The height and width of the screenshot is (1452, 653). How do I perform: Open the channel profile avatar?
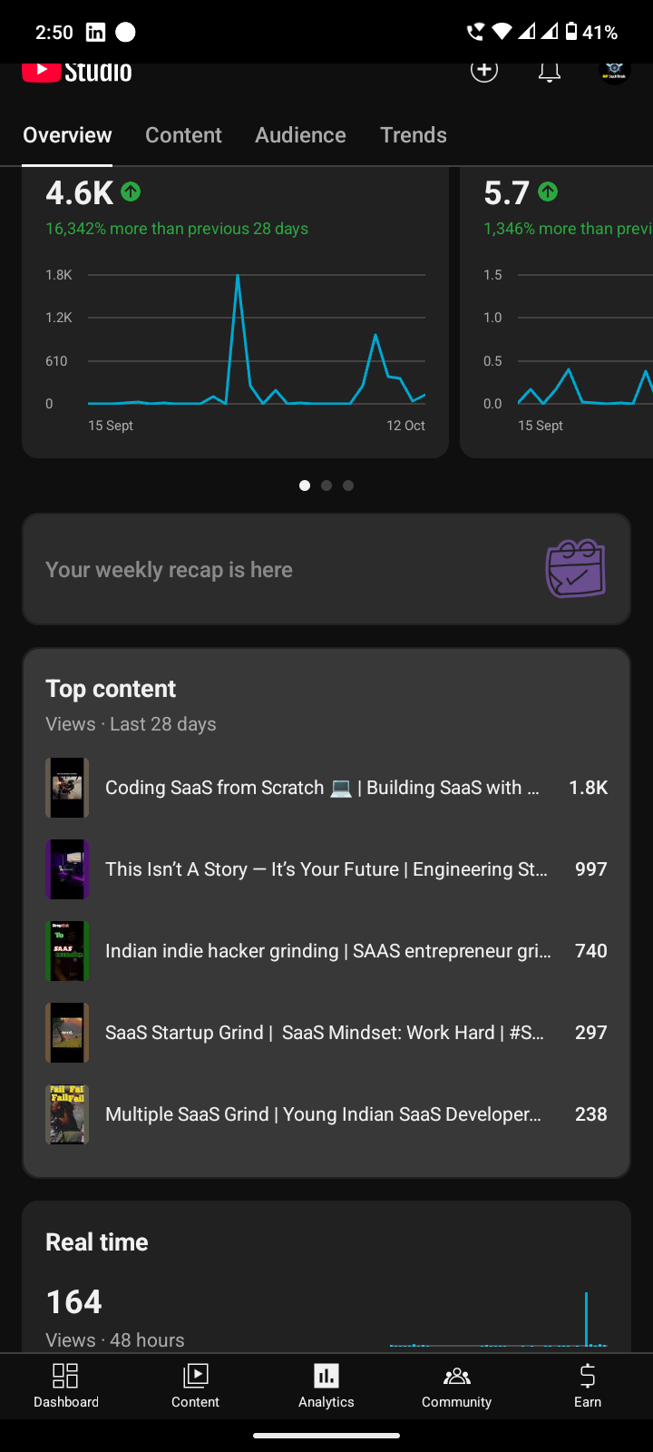615,71
